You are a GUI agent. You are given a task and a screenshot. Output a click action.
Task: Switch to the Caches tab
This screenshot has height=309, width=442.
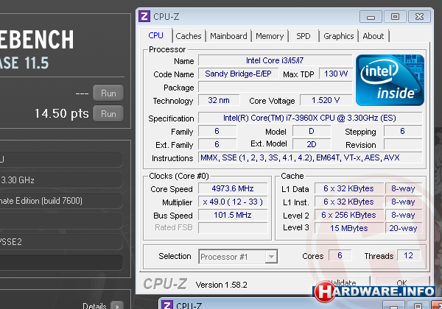tap(189, 36)
